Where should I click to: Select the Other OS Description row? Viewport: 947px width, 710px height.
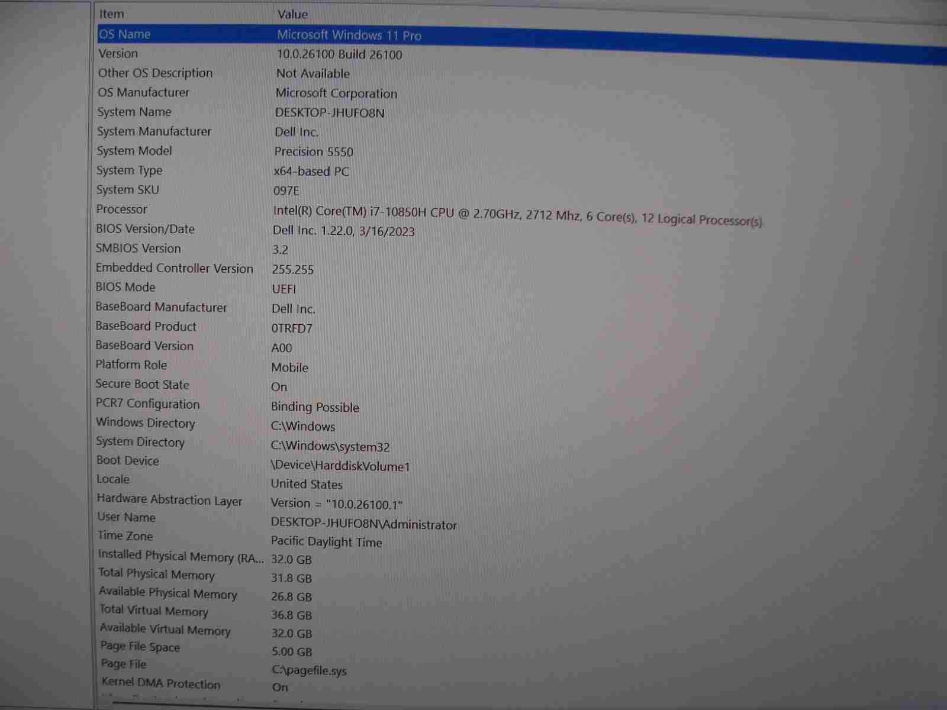[x=155, y=73]
